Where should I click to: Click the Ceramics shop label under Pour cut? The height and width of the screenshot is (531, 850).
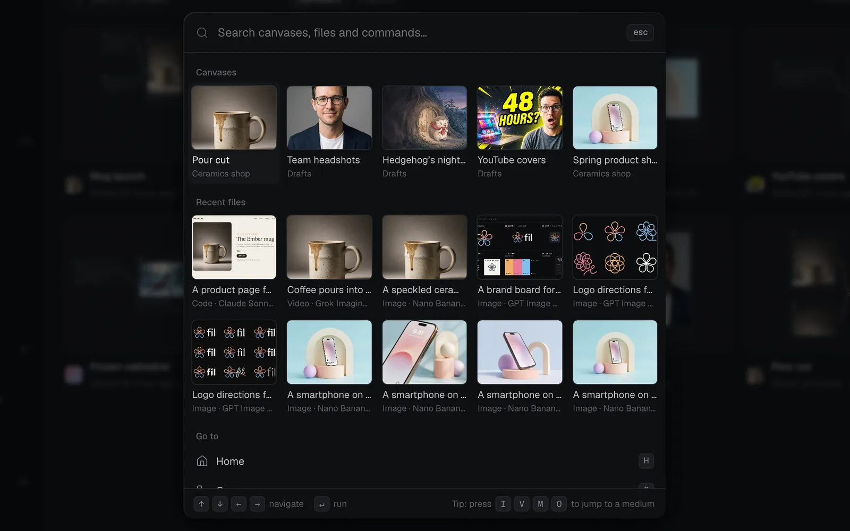(x=220, y=174)
